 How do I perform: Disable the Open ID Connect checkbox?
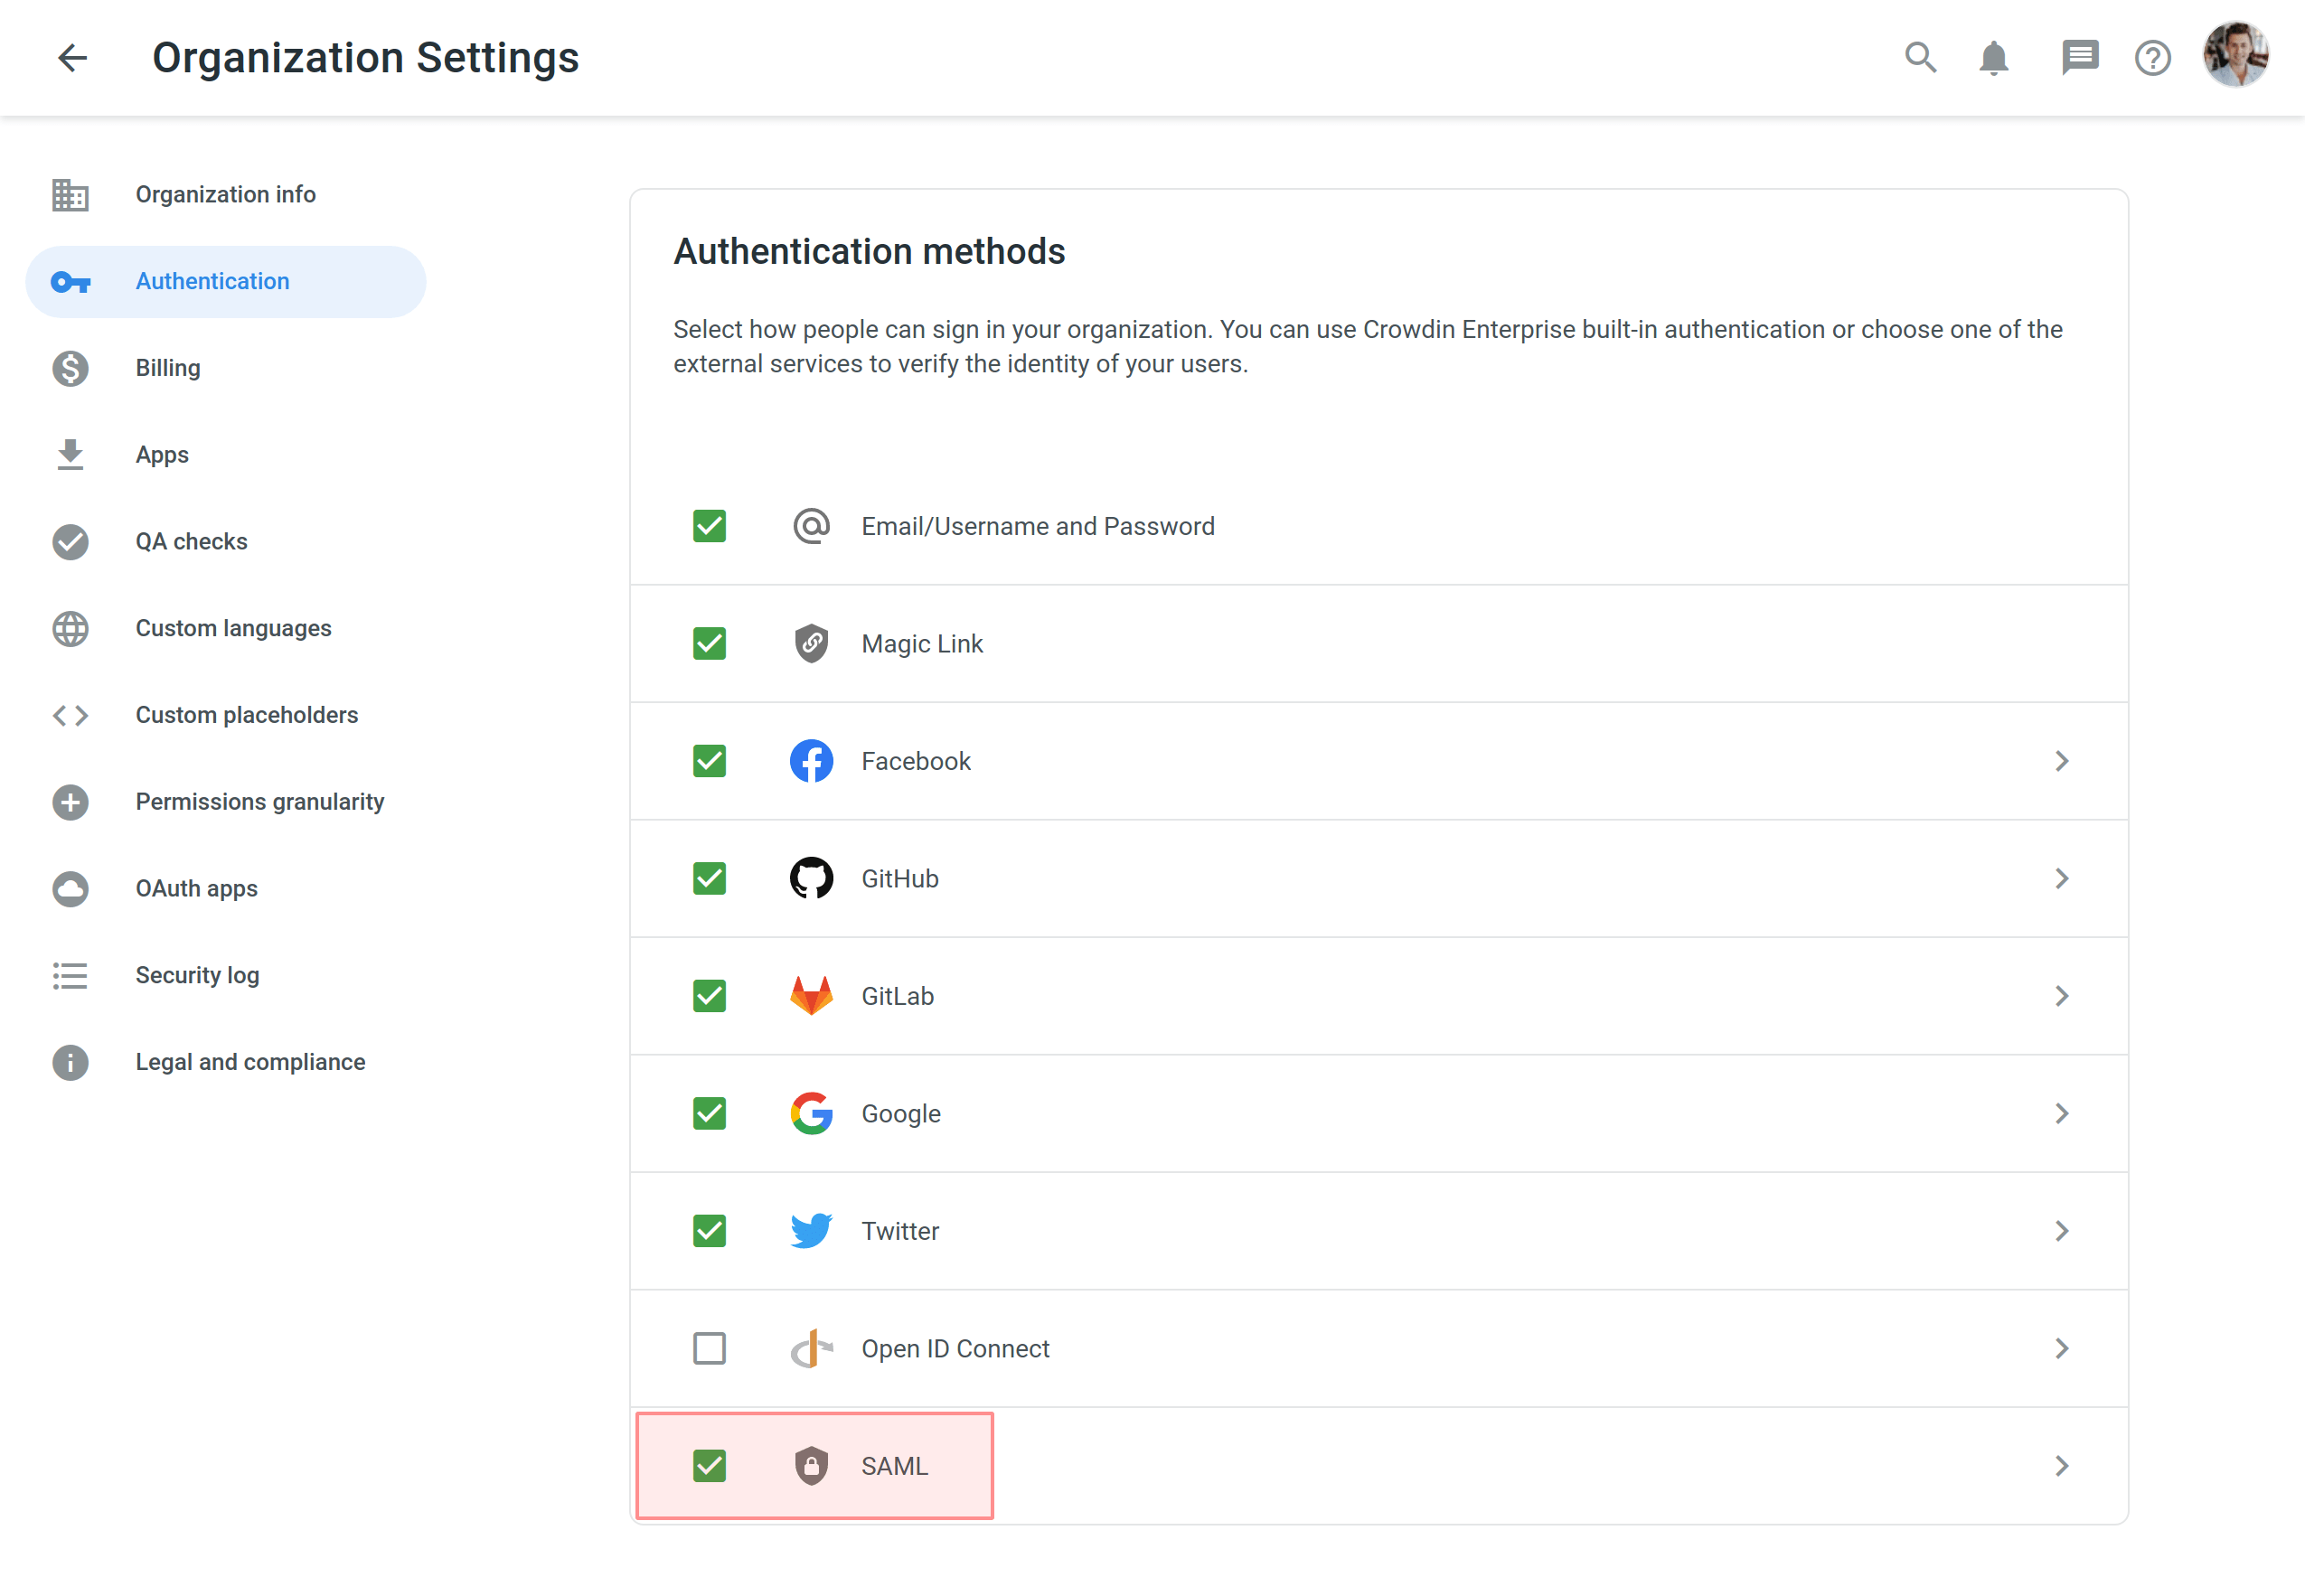pyautogui.click(x=711, y=1347)
